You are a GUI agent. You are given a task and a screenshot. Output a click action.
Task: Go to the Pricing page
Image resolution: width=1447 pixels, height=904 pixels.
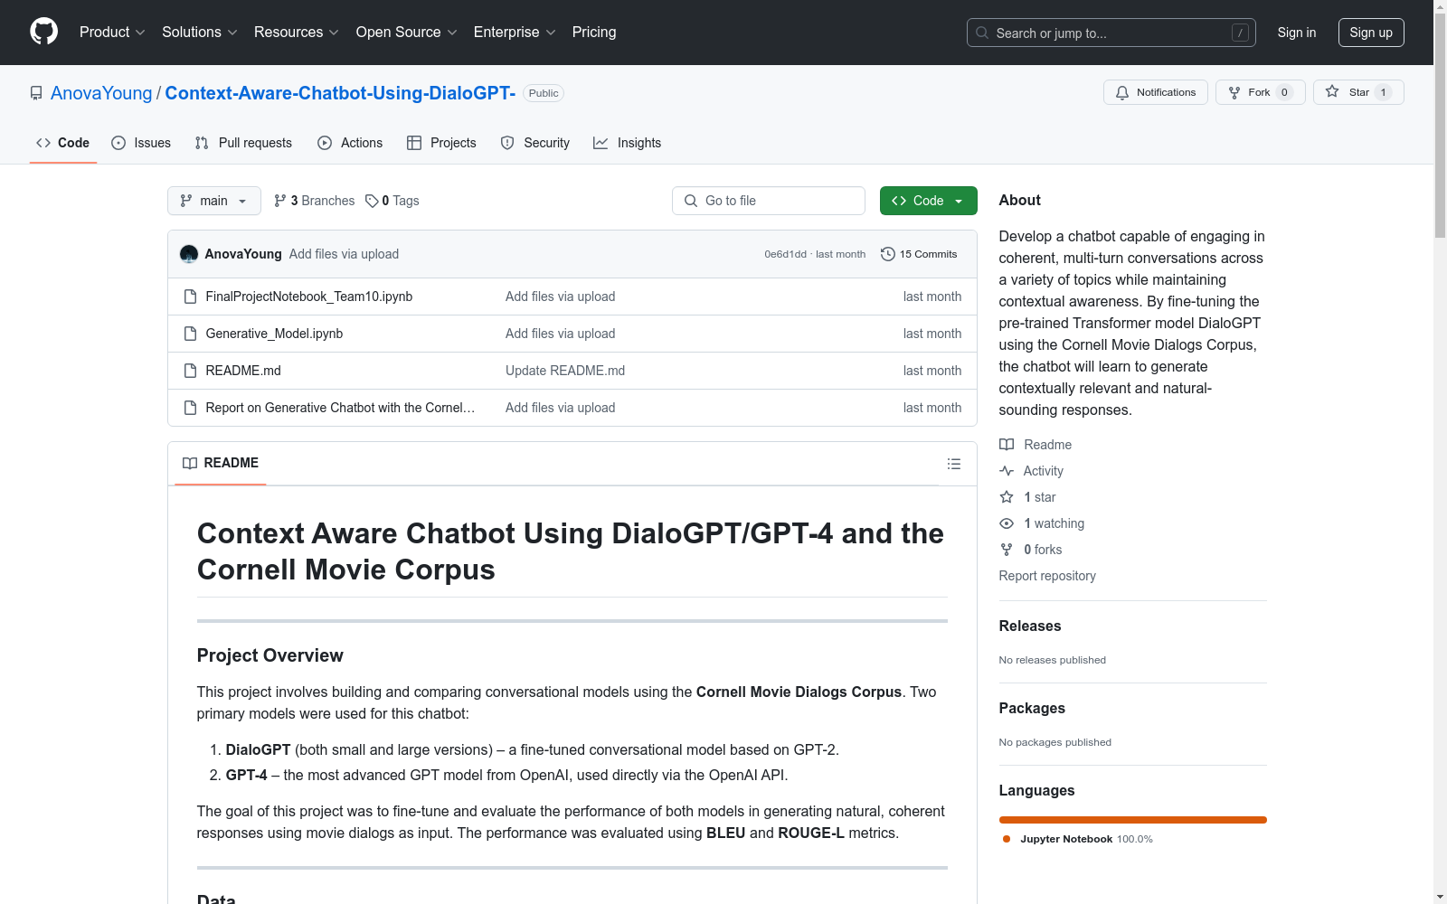[x=594, y=32]
